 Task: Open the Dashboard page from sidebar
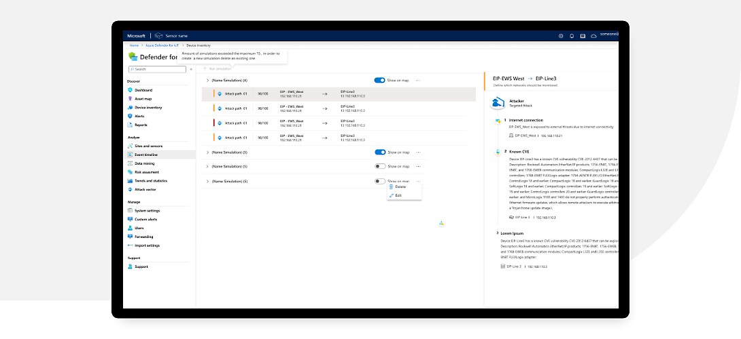click(143, 90)
